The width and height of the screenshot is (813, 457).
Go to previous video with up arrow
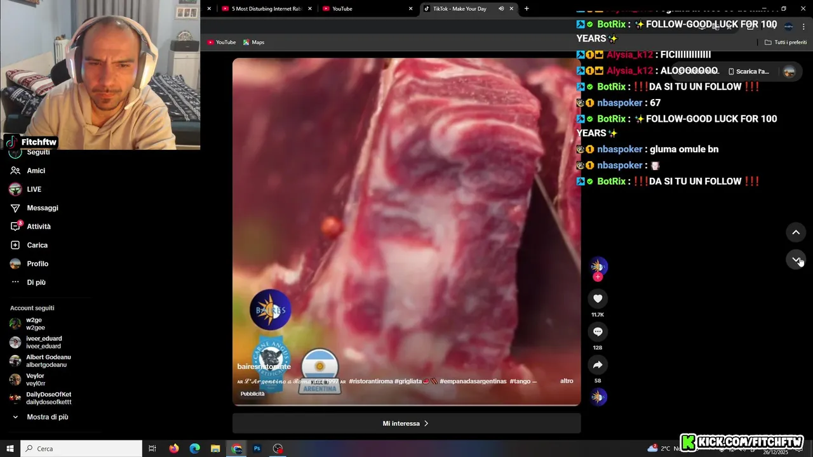(x=796, y=232)
